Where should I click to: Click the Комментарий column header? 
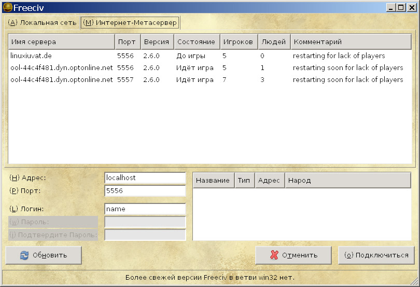(351, 42)
